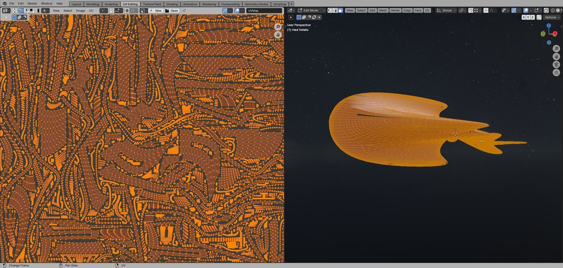This screenshot has height=268, width=563.
Task: Open browse image dropdown in UV editor
Action: 144,11
